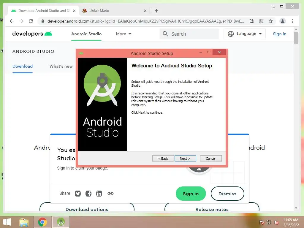Click Download options button

87,207
